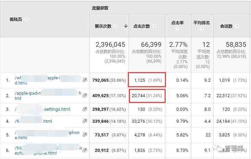
Task: Select click rate 8.73%
Action: [182, 150]
